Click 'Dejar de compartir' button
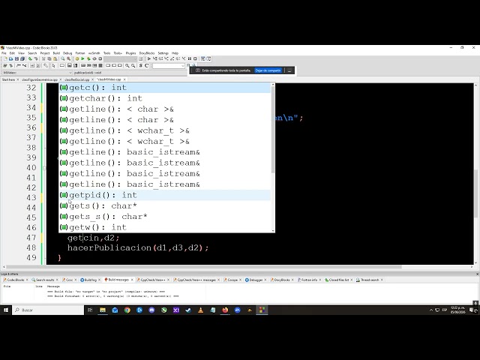 tap(268, 70)
